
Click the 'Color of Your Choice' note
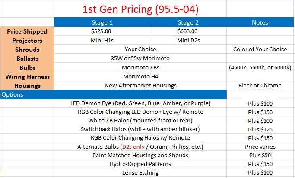coord(260,49)
